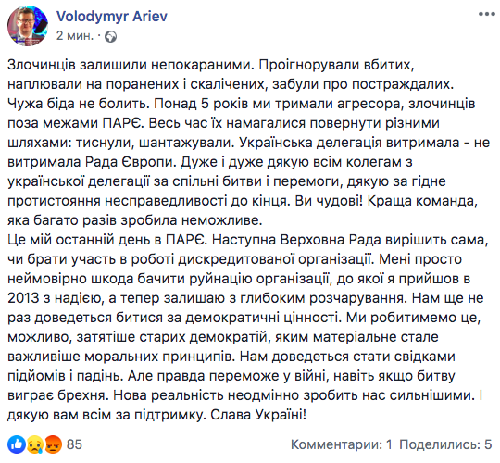Open the 'Поделились: 5' shares link
The image size is (500, 463).
pos(445,444)
